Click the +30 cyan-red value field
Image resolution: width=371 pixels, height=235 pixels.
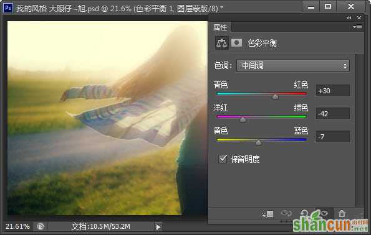click(x=333, y=91)
